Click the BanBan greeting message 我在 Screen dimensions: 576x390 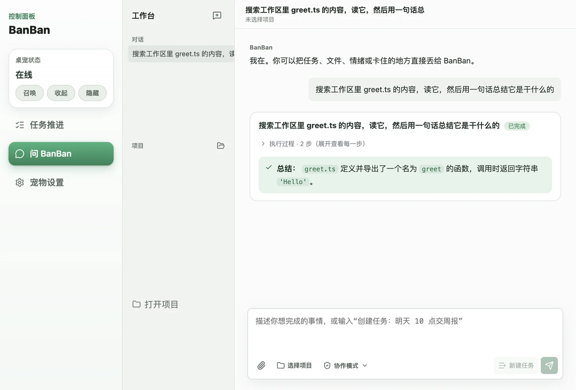[363, 61]
